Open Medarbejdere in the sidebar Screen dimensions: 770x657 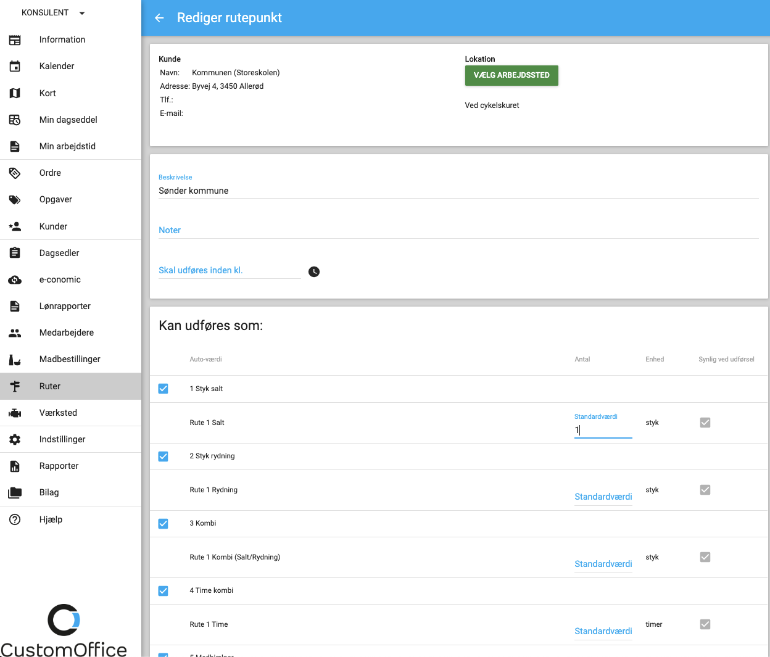[x=70, y=333]
